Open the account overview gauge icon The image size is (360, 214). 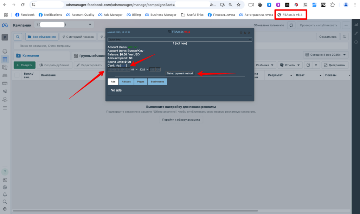(x=5, y=51)
